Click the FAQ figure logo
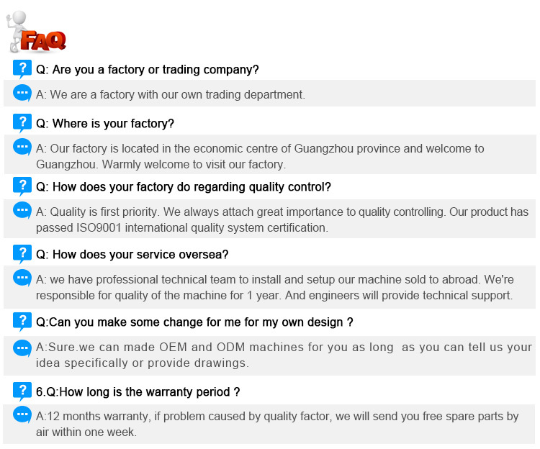This screenshot has height=449, width=540. 36,31
